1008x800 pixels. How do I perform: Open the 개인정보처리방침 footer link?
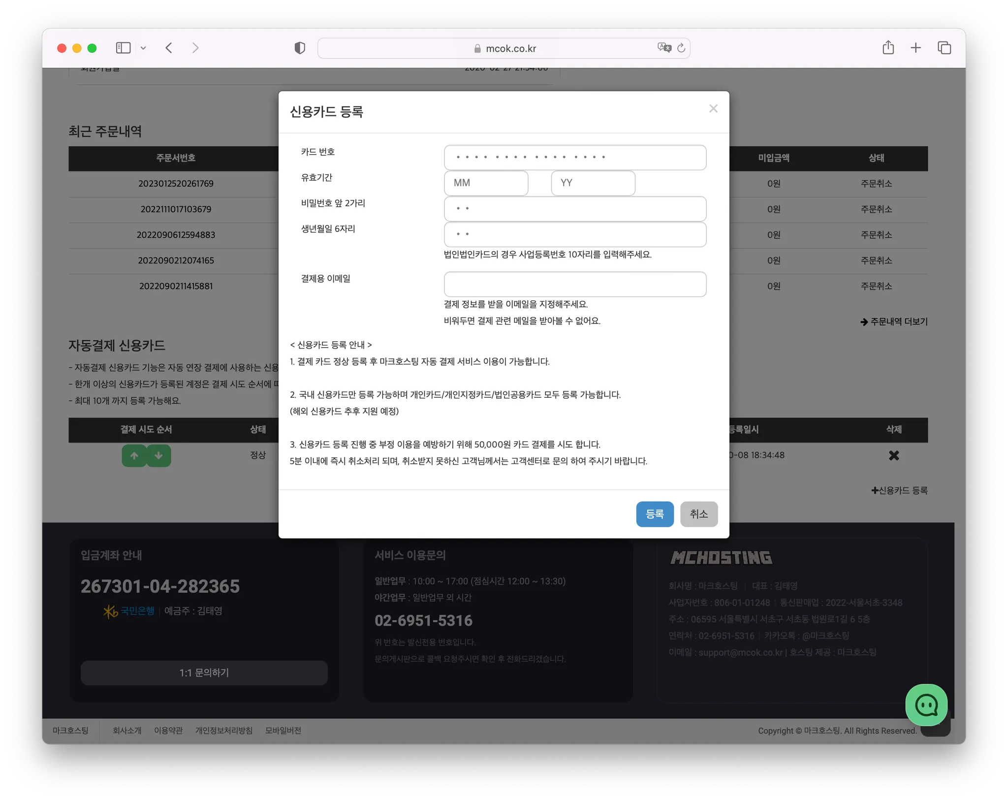(223, 731)
